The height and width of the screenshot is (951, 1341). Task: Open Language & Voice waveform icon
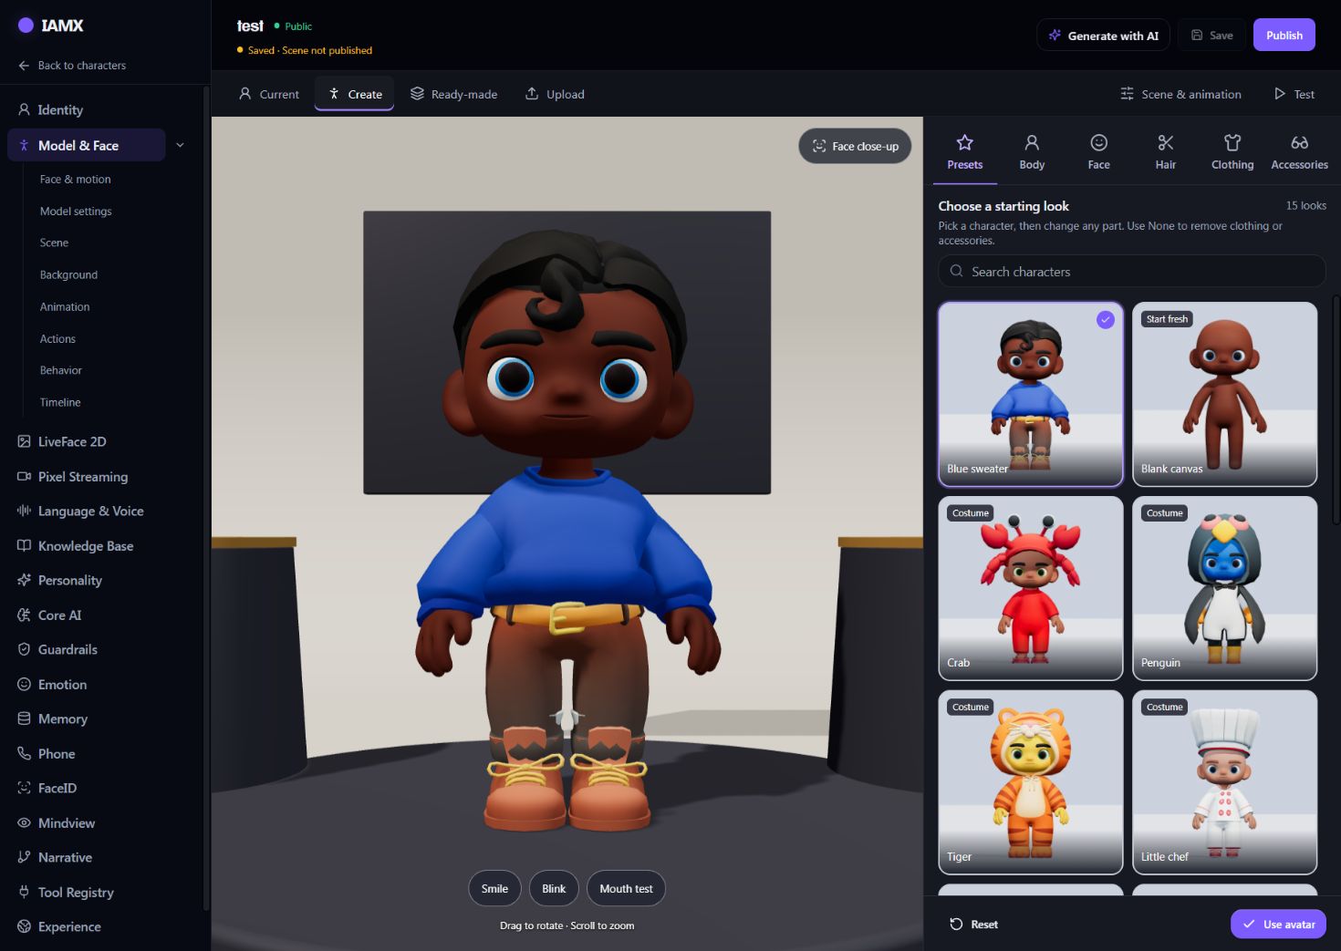point(24,511)
